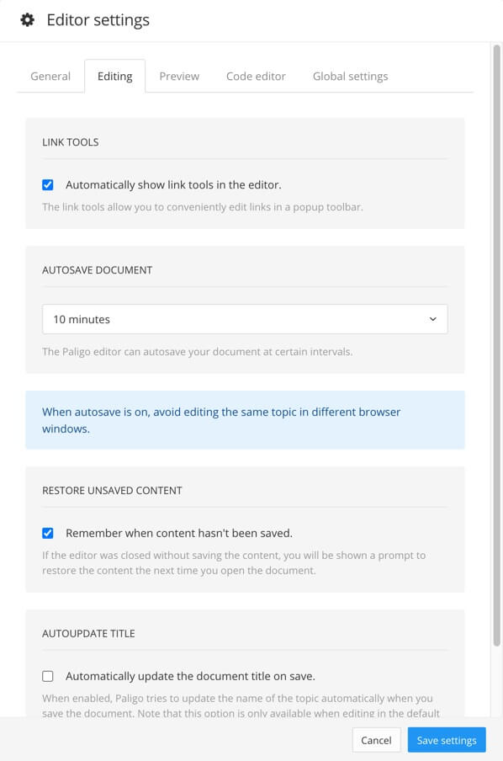
Task: Go to Global settings tab
Action: (350, 76)
